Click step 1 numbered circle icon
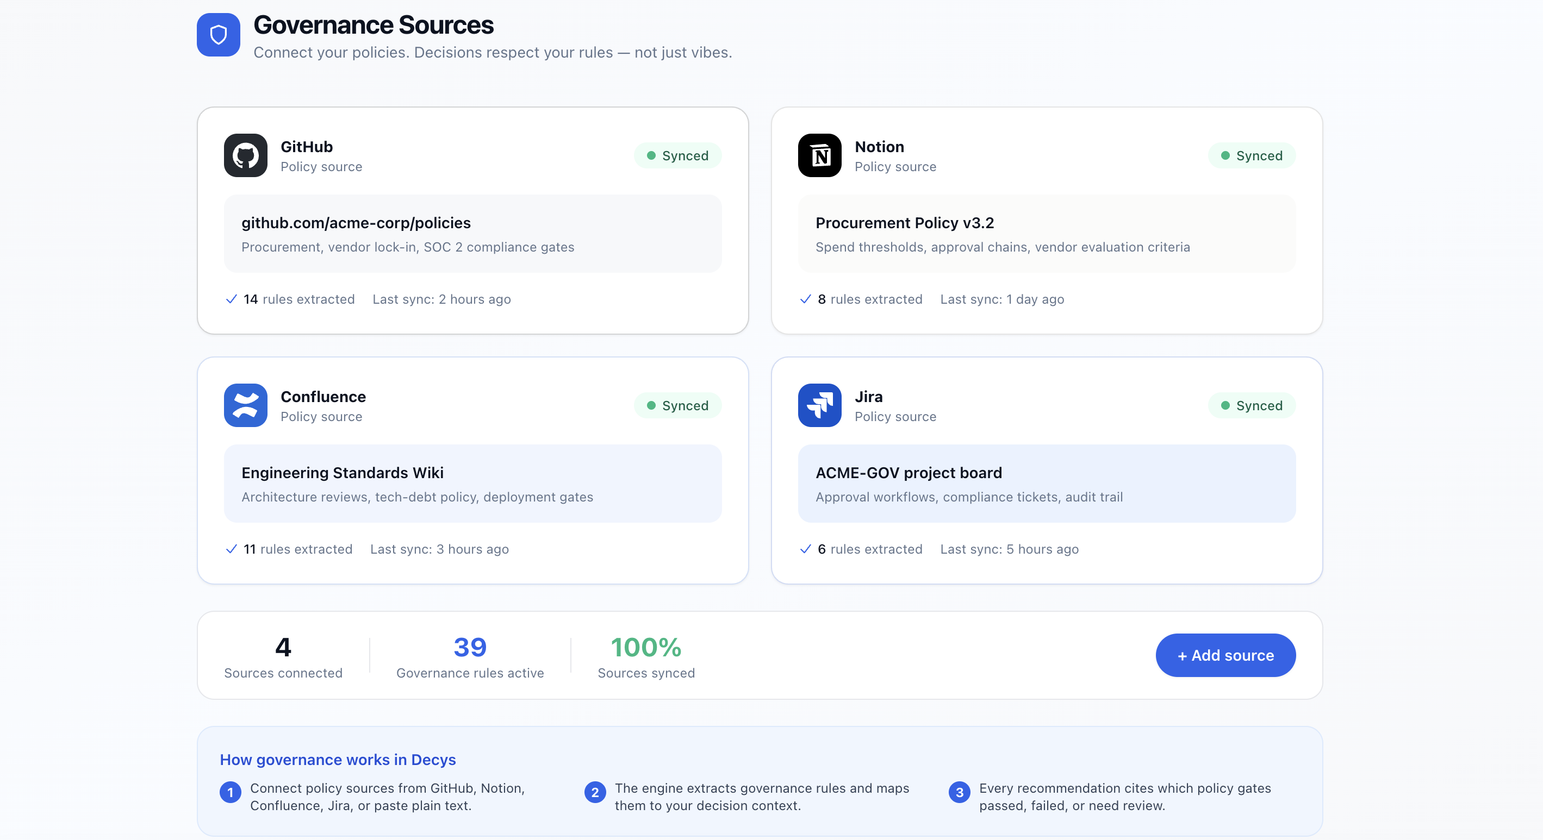 coord(230,792)
